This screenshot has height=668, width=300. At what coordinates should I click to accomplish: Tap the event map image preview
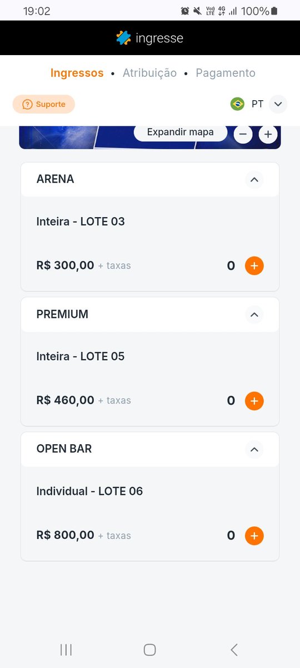pos(77,137)
